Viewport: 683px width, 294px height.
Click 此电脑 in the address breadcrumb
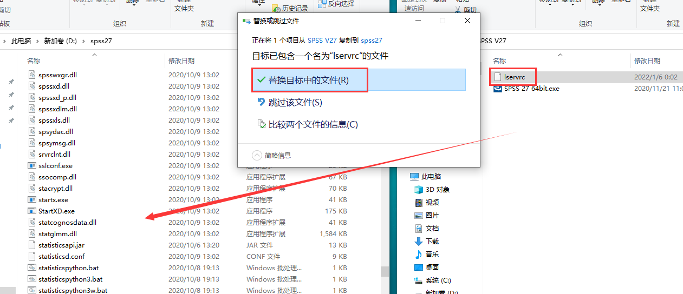coord(21,41)
